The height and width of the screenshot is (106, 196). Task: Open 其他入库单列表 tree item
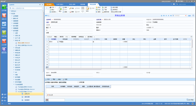click(25, 45)
